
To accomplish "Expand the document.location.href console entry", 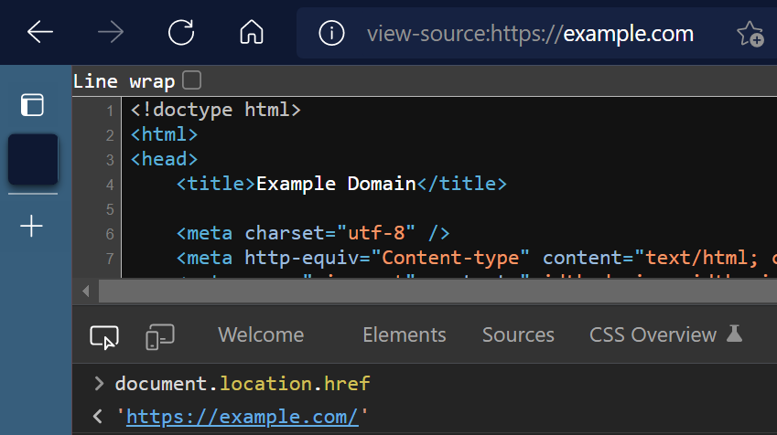I will coord(99,384).
